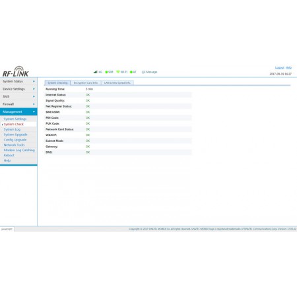
Task: Expand the Firewall menu arrow
Action: [x=34, y=104]
